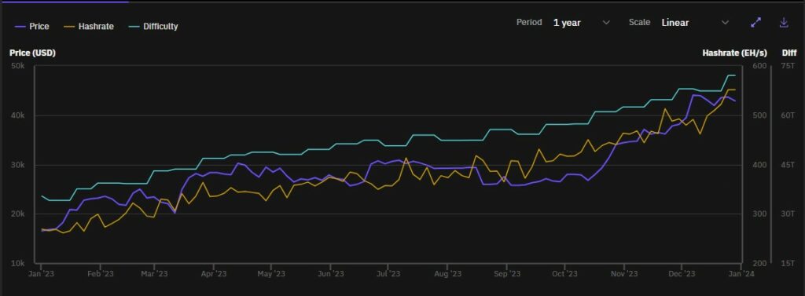805x296 pixels.
Task: Toggle Hashrate series in legend
Action: tap(89, 26)
